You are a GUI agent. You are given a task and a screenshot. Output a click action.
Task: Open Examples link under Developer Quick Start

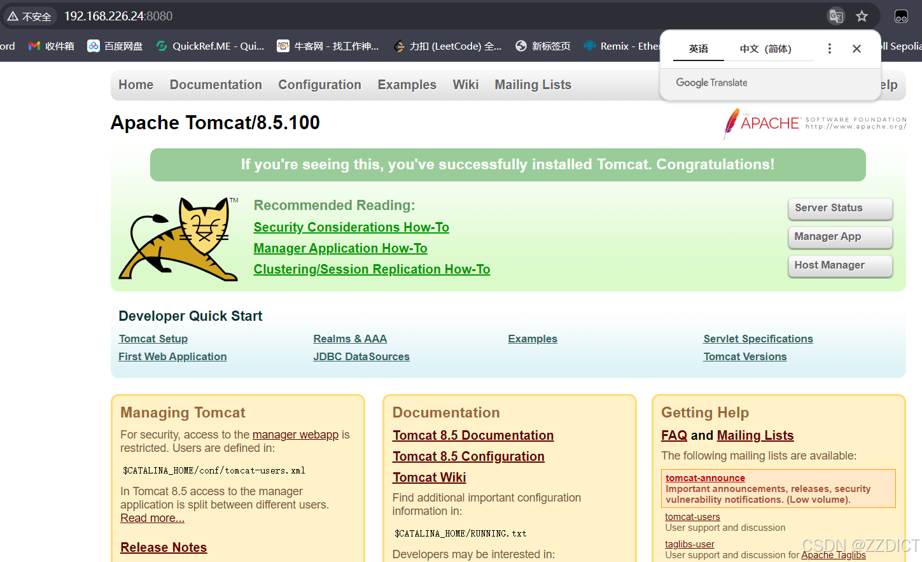click(x=533, y=339)
